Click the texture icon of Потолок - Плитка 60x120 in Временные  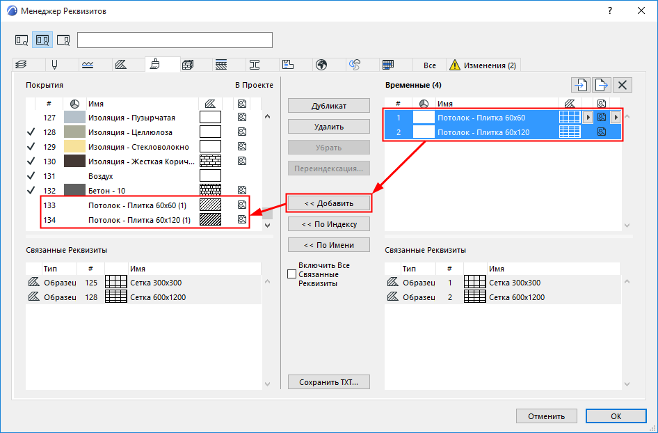(x=602, y=132)
